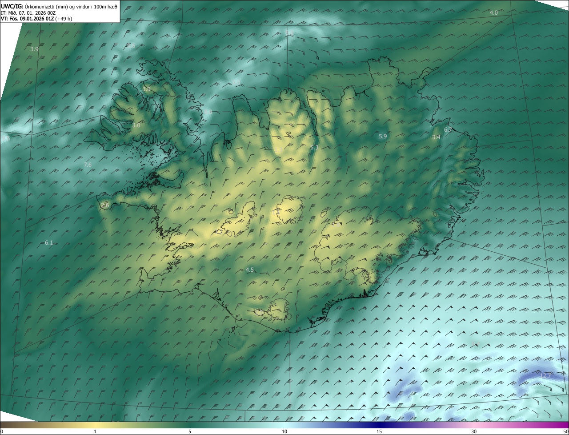Screen dimensions: 569x435
Task: Select the color scale tick label 15
Action: pyautogui.click(x=379, y=432)
